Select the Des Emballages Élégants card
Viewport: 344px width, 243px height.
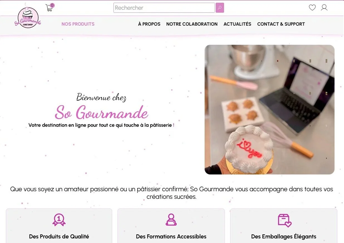284,226
